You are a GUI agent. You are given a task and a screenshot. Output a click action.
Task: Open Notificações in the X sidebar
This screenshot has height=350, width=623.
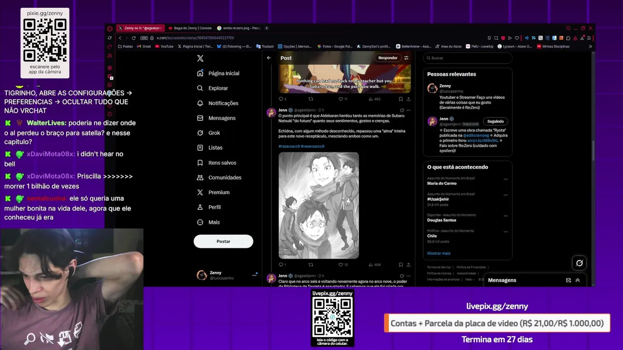[x=218, y=103]
